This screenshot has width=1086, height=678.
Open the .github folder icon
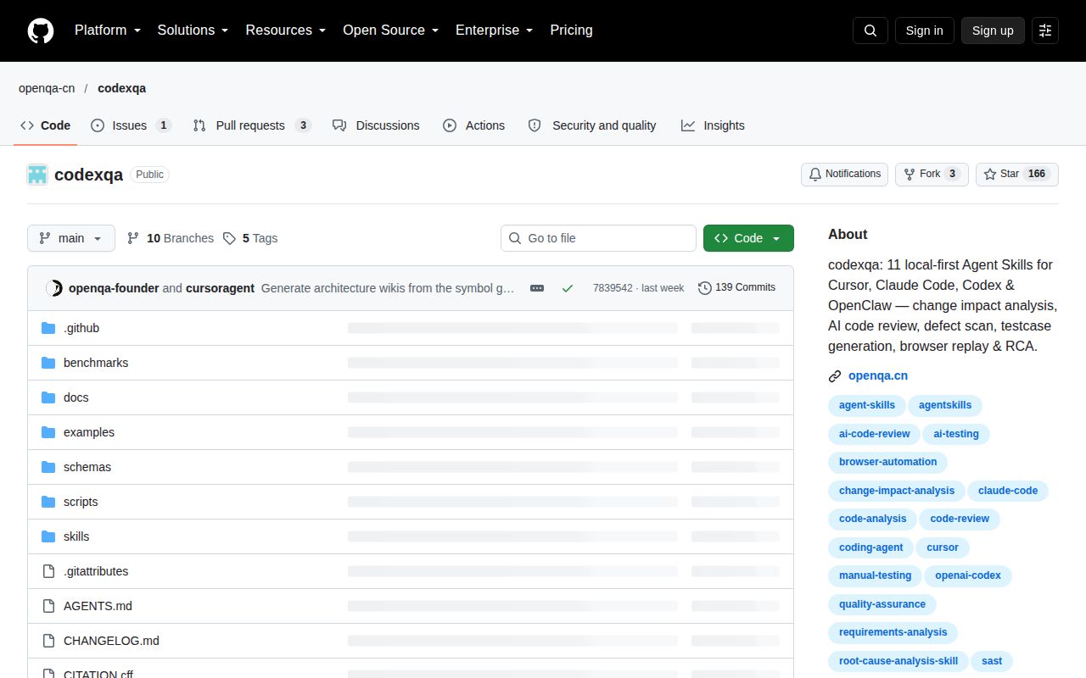[48, 328]
